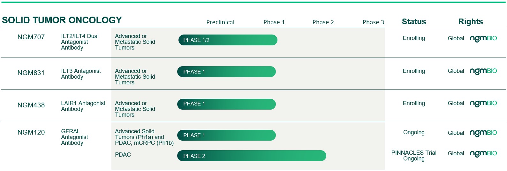Click the LAIR1 Antagonist Antibody description

point(83,106)
